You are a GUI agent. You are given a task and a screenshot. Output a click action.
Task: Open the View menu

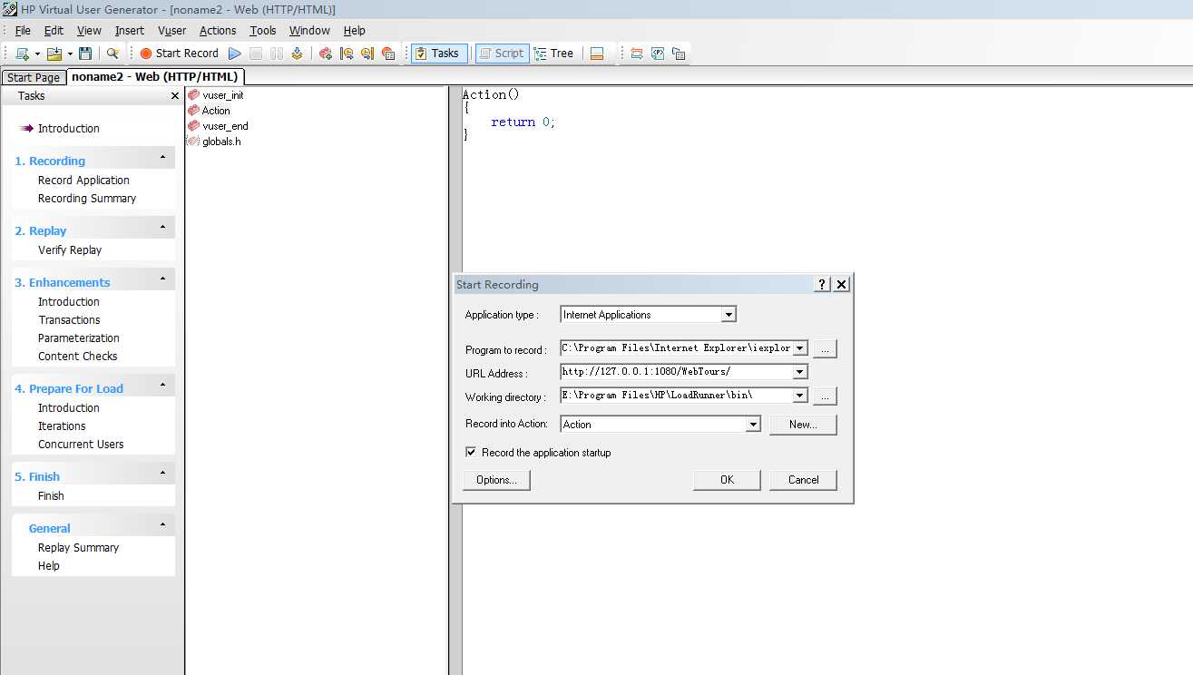(89, 31)
